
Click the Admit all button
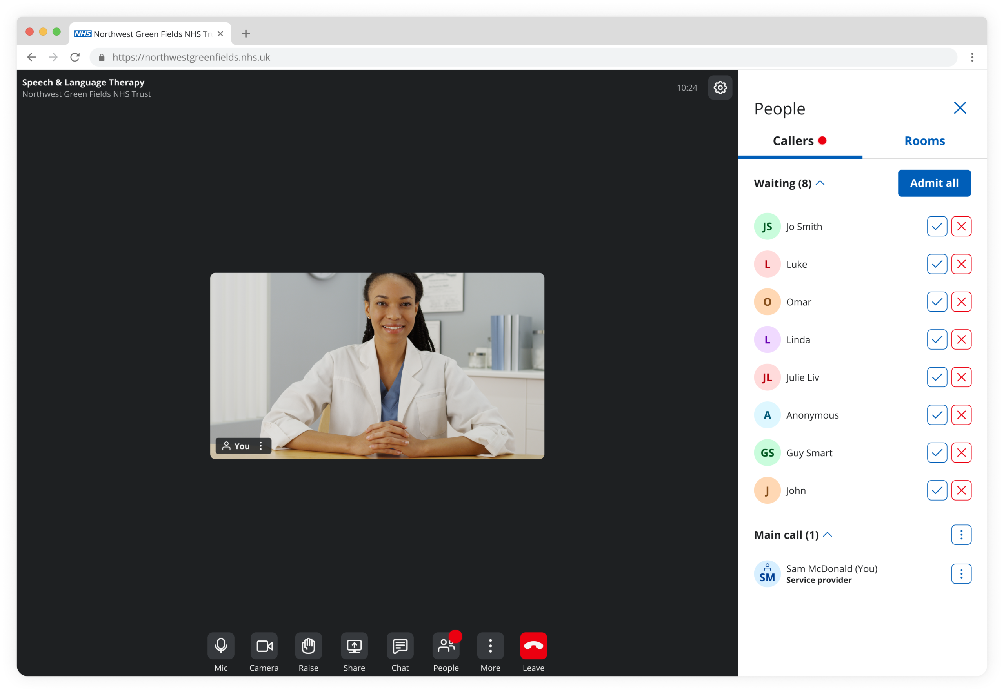(x=934, y=183)
